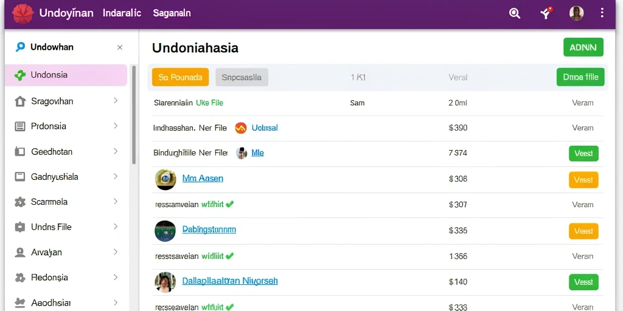
Task: Expand the Geedhotan sidebar chevron
Action: [x=116, y=151]
